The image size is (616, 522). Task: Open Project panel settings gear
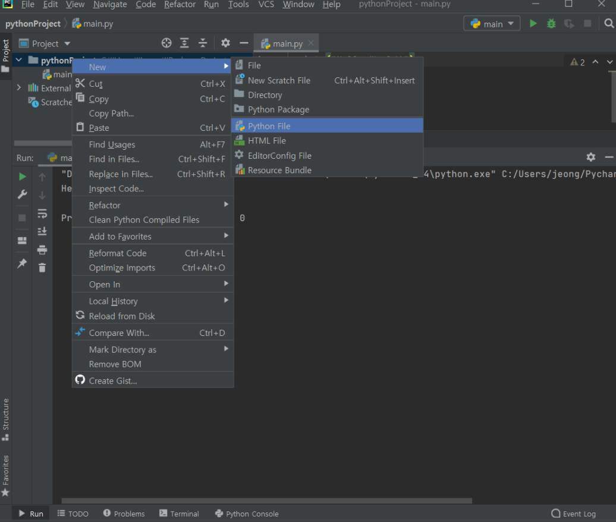pyautogui.click(x=225, y=43)
